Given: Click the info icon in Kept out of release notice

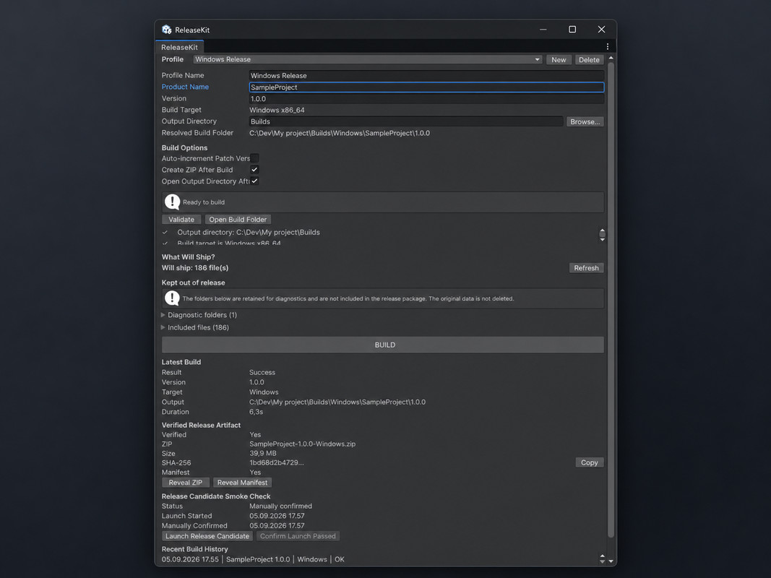Looking at the screenshot, I should (x=172, y=298).
